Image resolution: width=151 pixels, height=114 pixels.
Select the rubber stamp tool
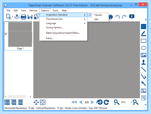pos(143,62)
